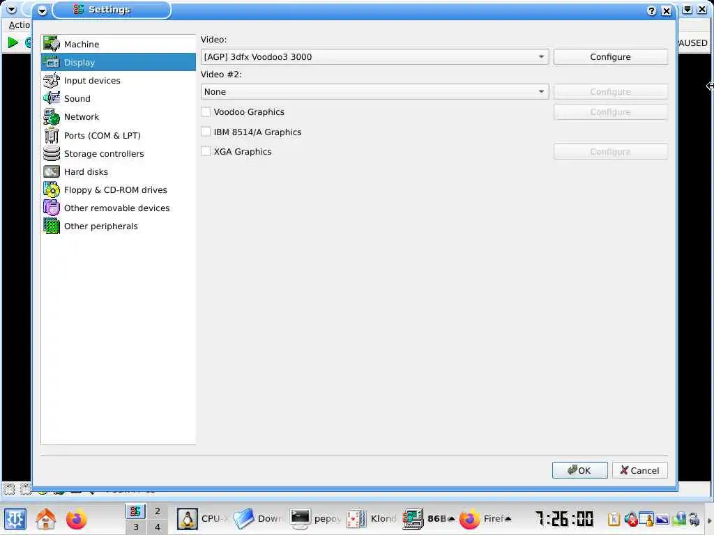Switch to virtual desktop 2
The height and width of the screenshot is (535, 714).
point(158,511)
